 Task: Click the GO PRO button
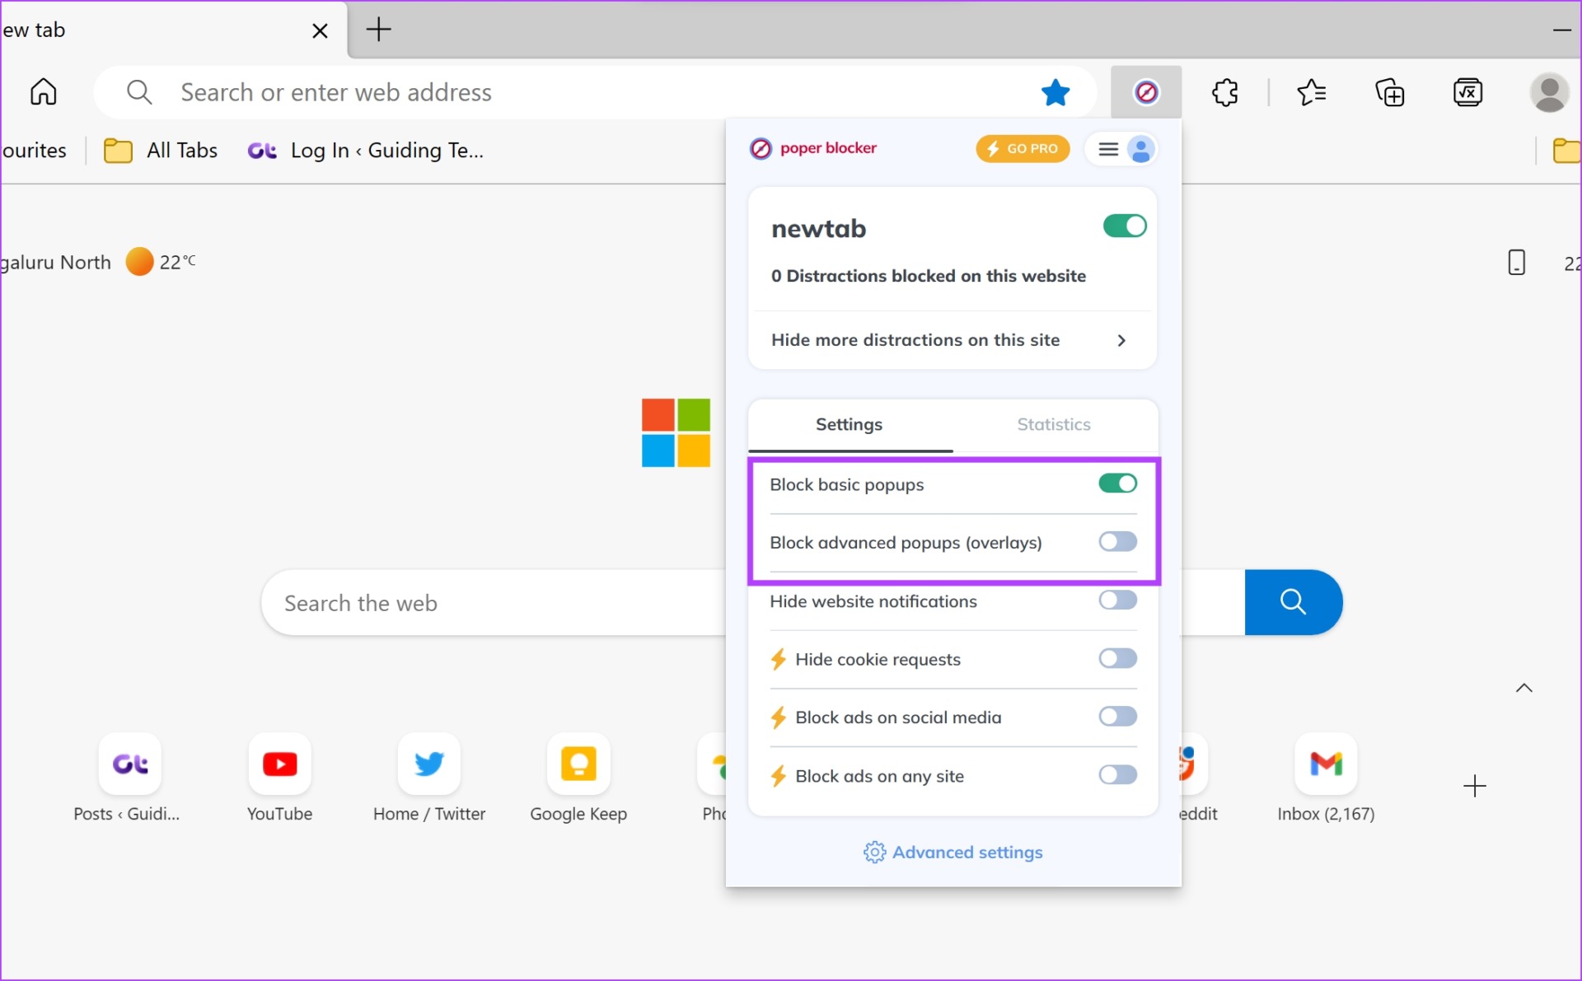click(1023, 149)
